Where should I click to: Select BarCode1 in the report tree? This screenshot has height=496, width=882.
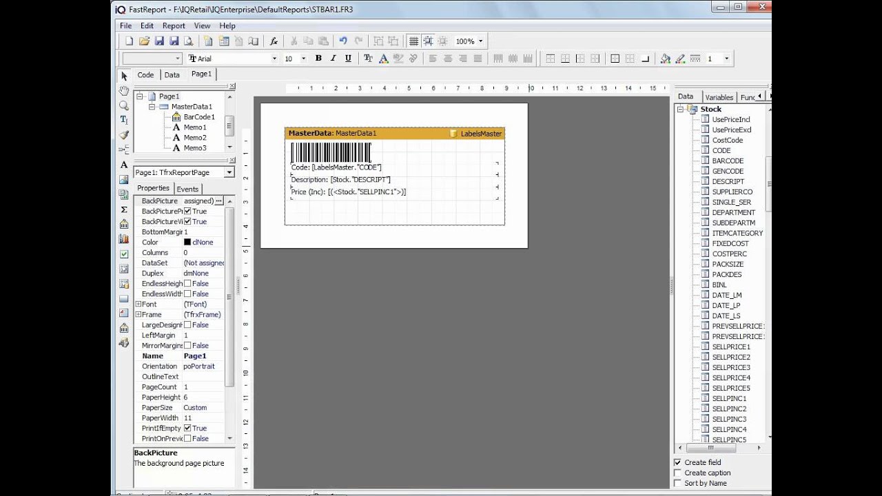(199, 117)
